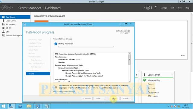Viewport: 193px width, 109px height.
Task: Click 'Remote Access Management Tools' row
Action: [75, 71]
